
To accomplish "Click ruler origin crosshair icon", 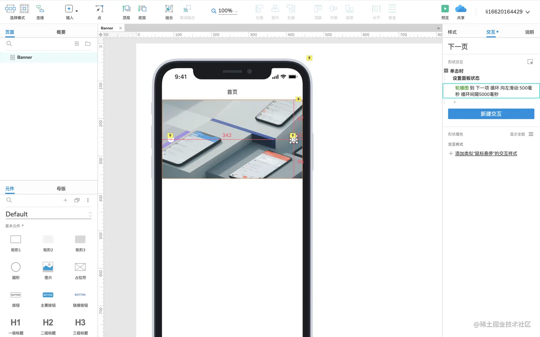I will (x=101, y=35).
